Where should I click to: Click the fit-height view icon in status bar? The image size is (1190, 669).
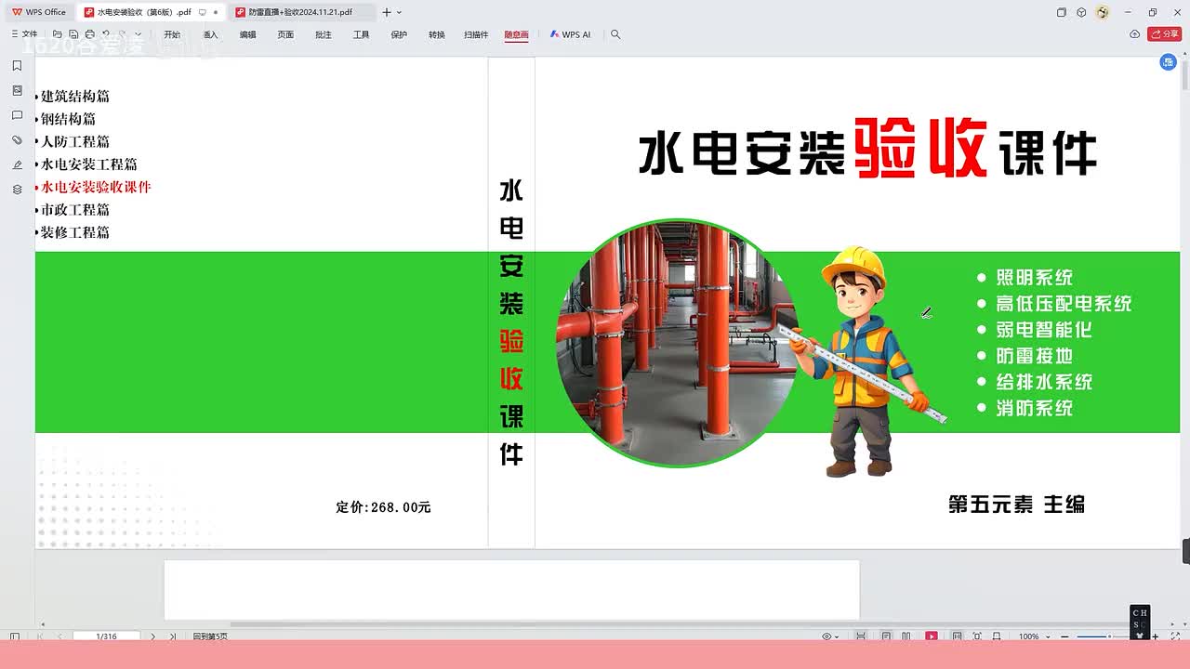click(957, 636)
